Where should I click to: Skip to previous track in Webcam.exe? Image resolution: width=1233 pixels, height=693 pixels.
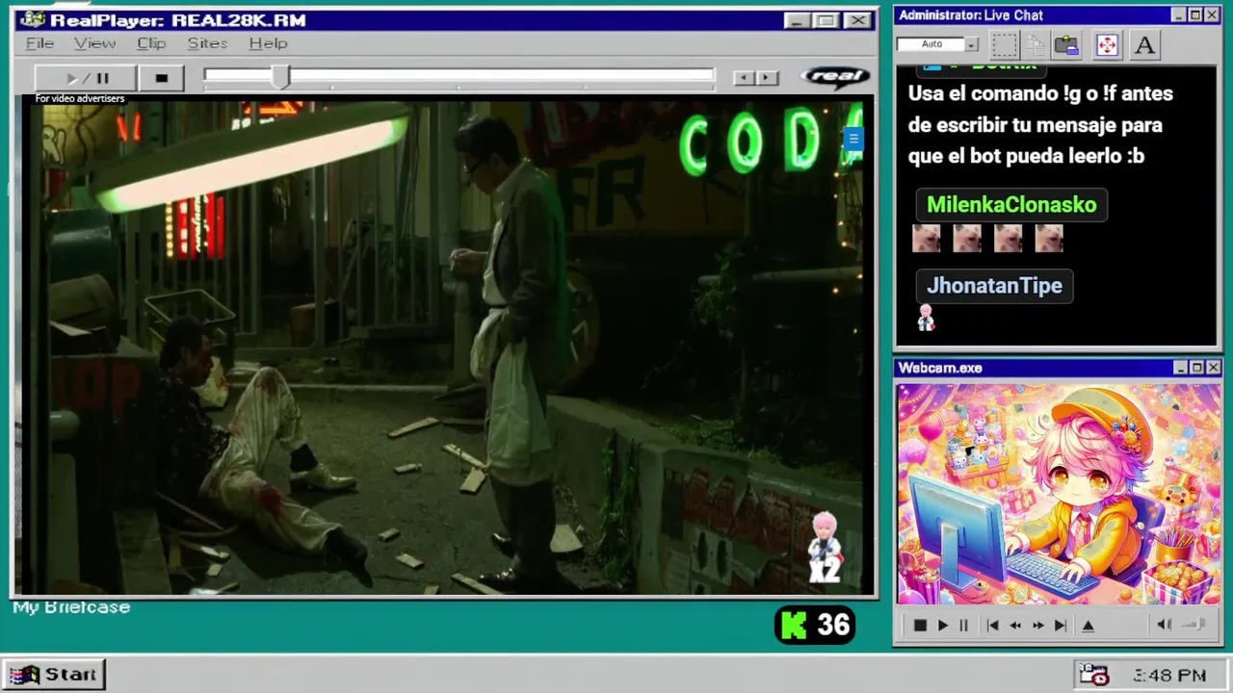(992, 626)
